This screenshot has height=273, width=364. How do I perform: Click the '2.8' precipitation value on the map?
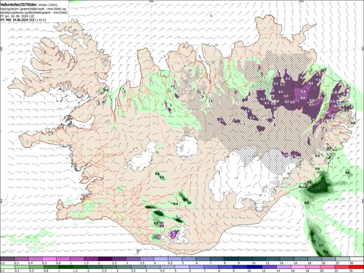[x=322, y=187]
